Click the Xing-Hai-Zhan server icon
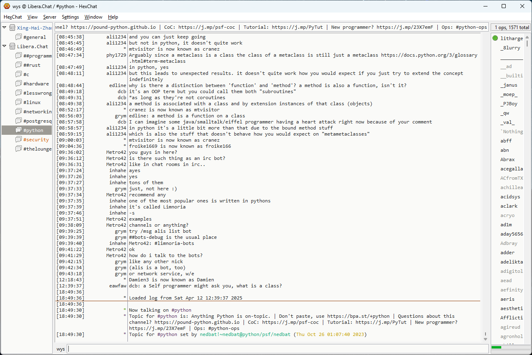532x355 pixels. 12,28
